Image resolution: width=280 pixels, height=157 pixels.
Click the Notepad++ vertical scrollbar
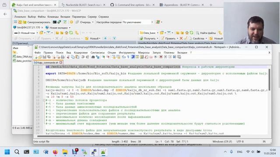[269, 79]
